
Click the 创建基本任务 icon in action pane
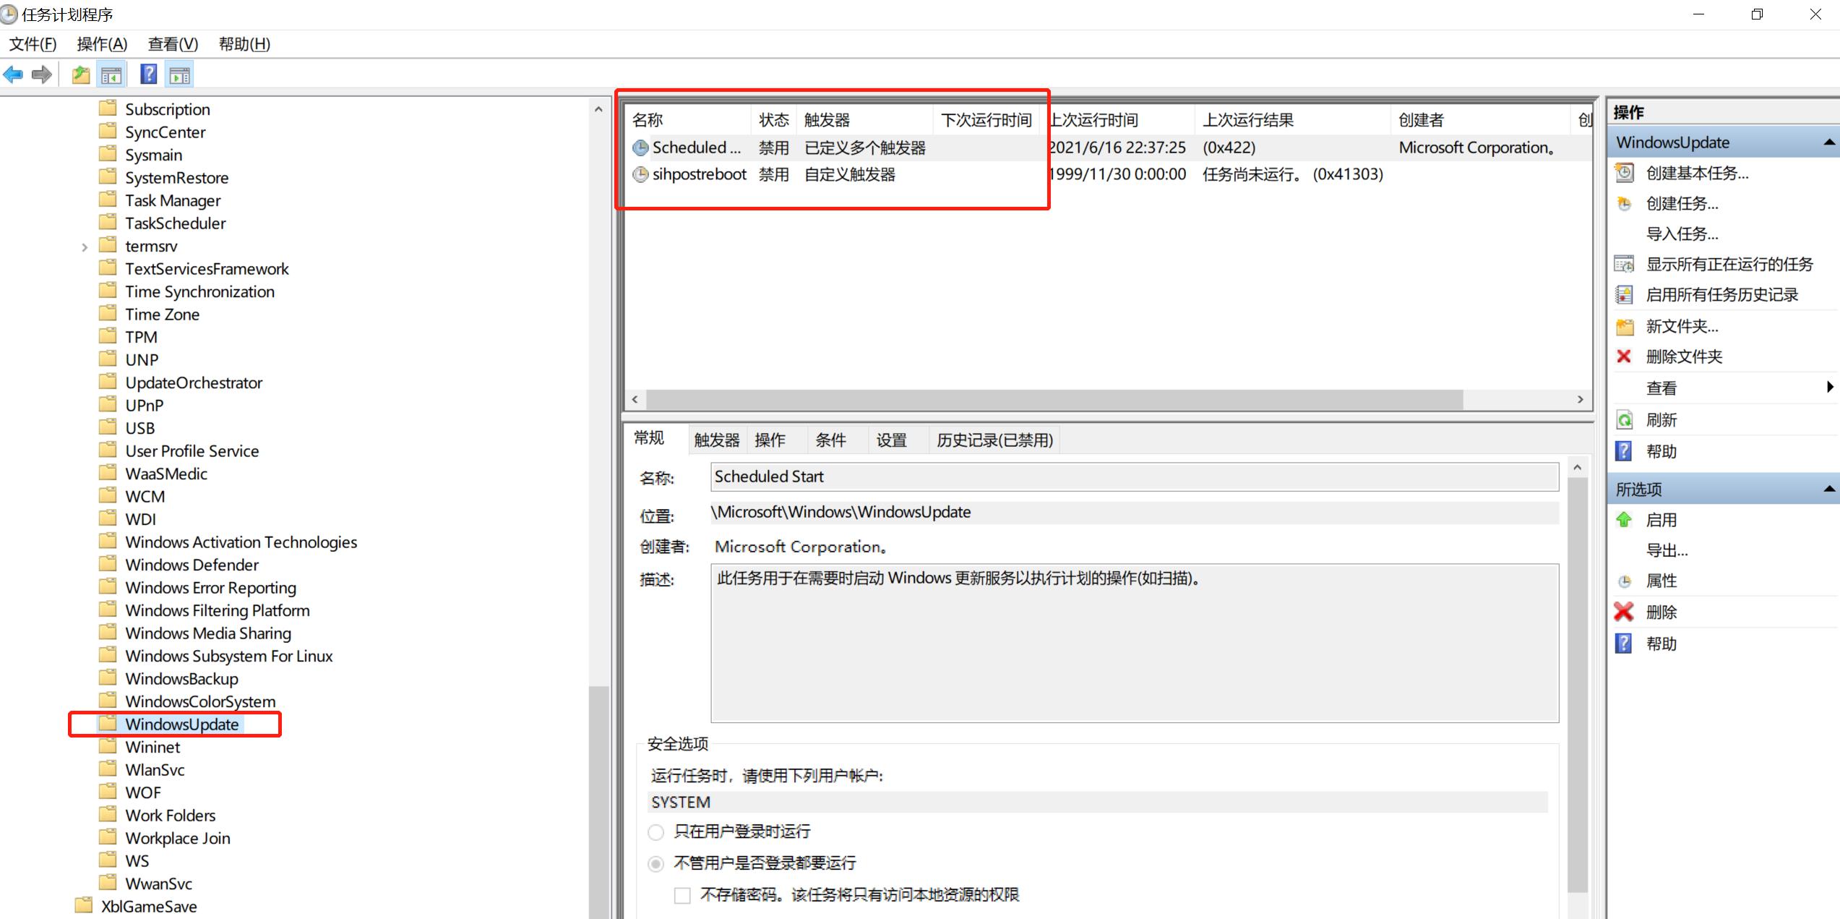[x=1625, y=173]
